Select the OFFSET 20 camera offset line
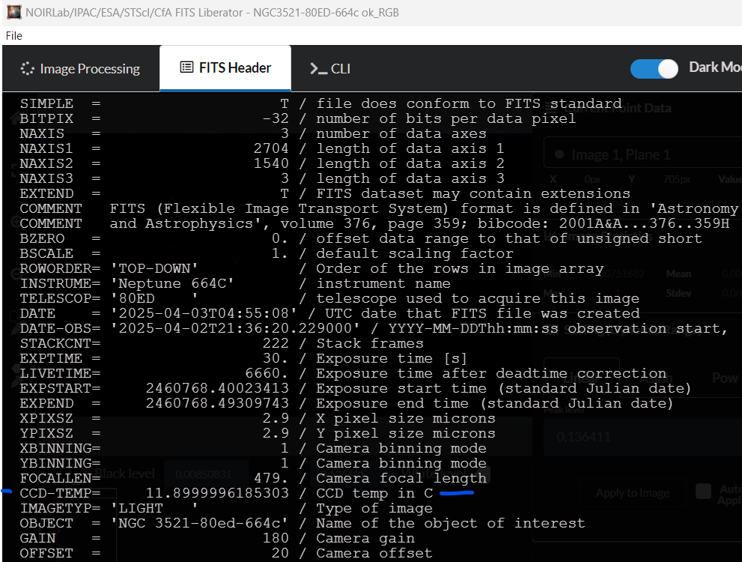Viewport: 742px width, 562px height. (x=225, y=553)
